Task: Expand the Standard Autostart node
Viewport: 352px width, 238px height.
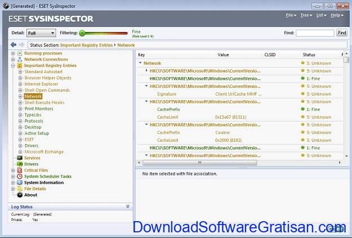Action: [20, 72]
